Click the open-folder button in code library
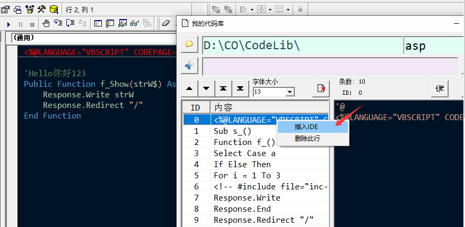The height and width of the screenshot is (227, 465). [x=189, y=44]
